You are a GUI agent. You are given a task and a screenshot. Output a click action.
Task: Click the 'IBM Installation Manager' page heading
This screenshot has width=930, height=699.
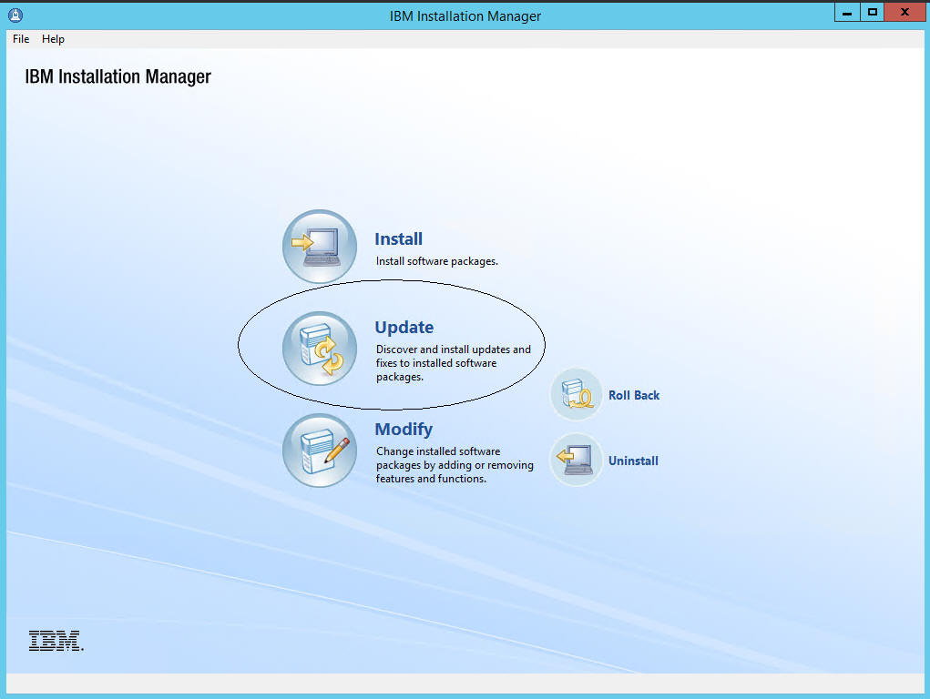[118, 77]
